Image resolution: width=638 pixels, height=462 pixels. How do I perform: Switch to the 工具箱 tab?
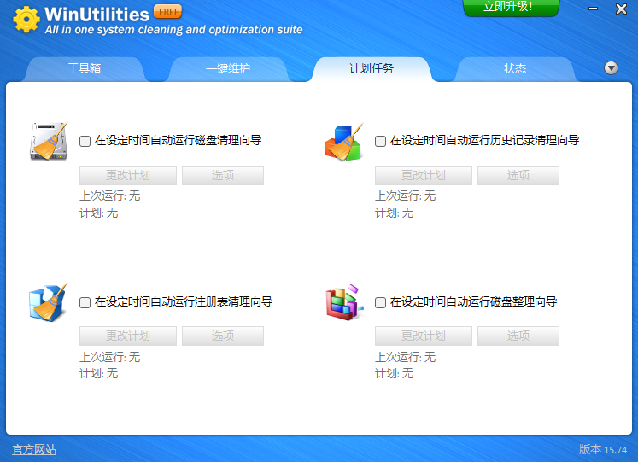(x=85, y=69)
